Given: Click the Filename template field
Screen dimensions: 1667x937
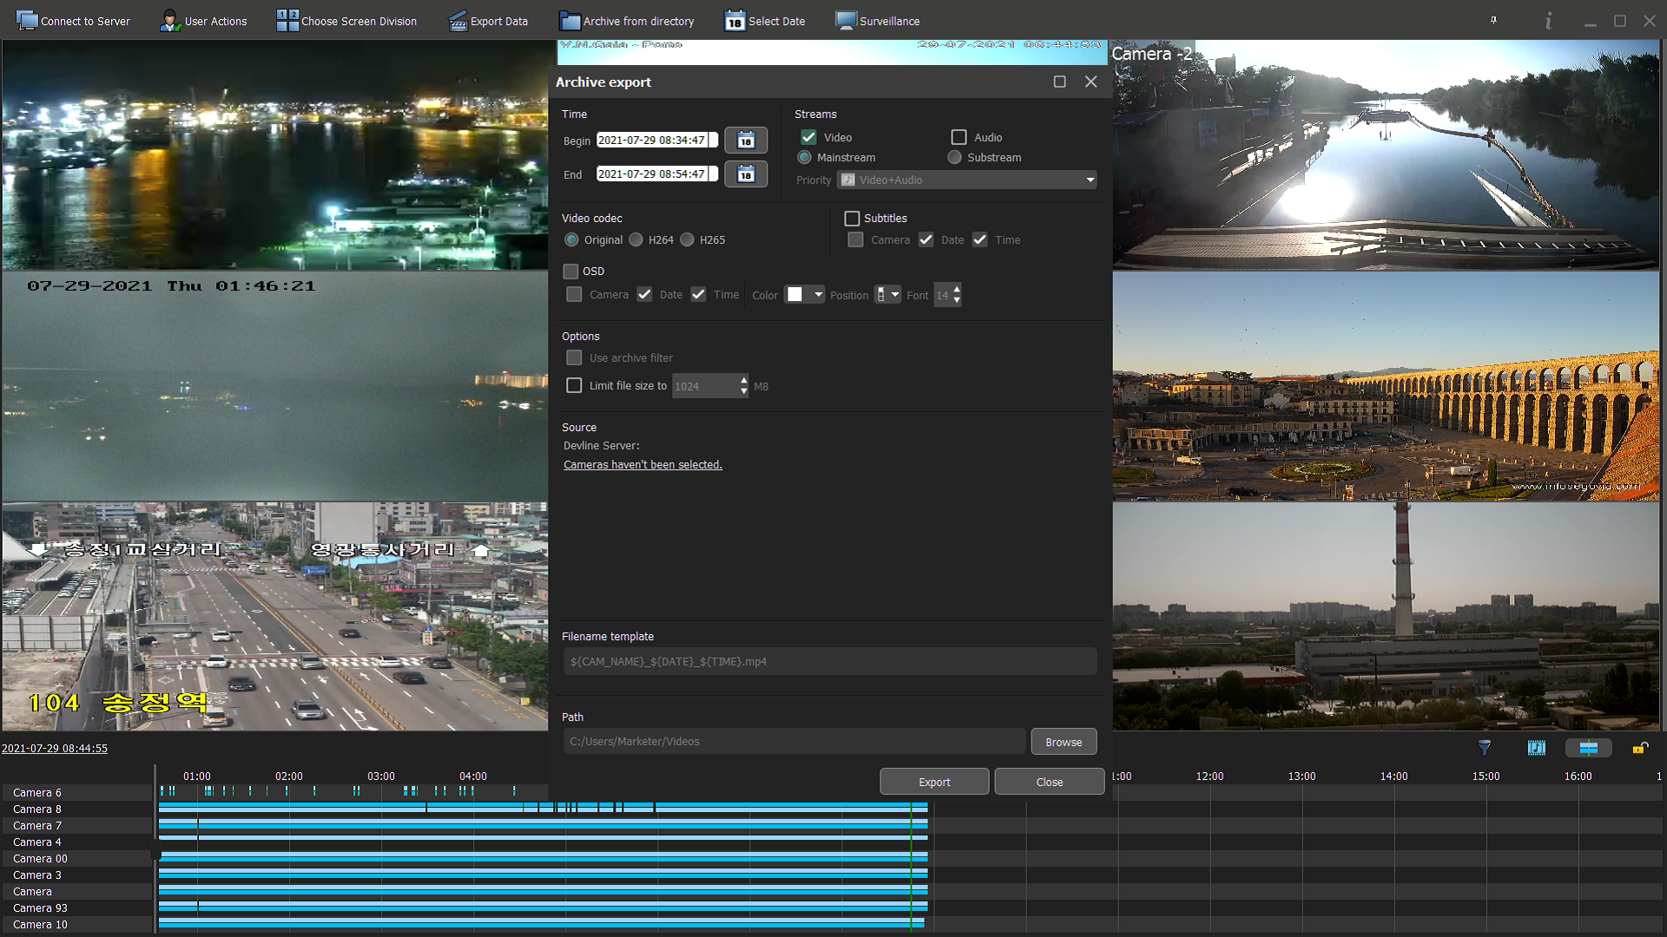Looking at the screenshot, I should coord(830,662).
